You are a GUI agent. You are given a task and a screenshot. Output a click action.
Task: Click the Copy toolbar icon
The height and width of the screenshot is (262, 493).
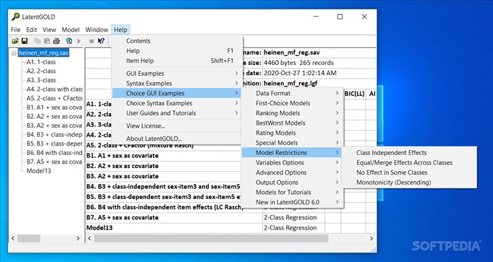coord(37,41)
